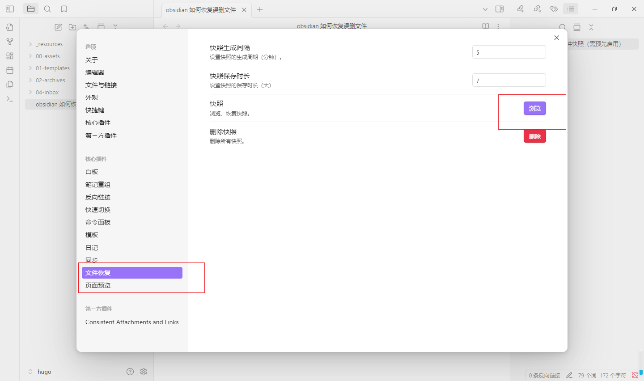The image size is (644, 381).
Task: Open 日记 plugin settings
Action: (x=132, y=248)
